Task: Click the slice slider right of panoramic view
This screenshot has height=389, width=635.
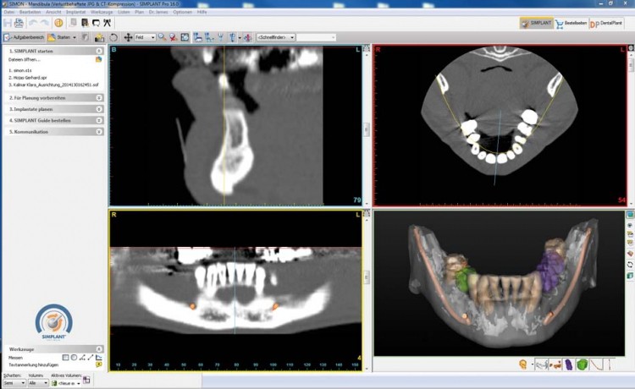Action: click(367, 277)
